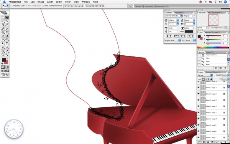Select the Eyedropper tool
Screen dimensions: 230x144
tap(7, 51)
